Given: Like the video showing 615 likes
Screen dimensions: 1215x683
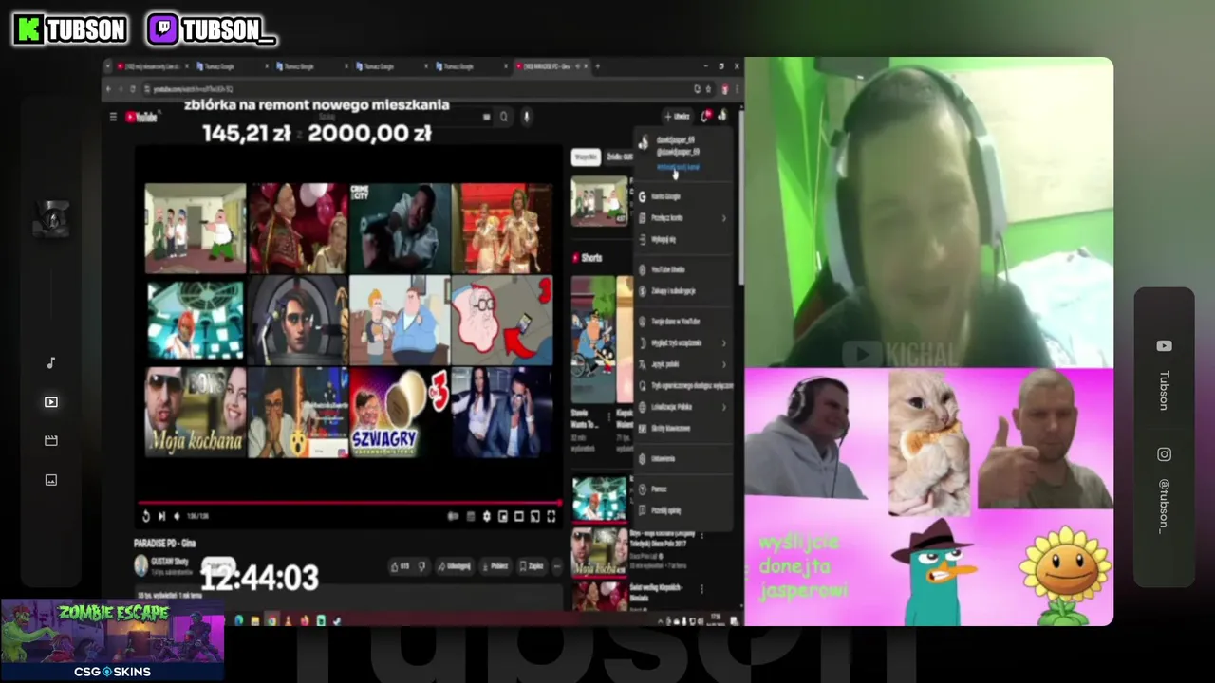Looking at the screenshot, I should [x=400, y=566].
